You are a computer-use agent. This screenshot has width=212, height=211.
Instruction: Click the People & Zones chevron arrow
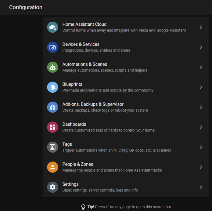(201, 167)
